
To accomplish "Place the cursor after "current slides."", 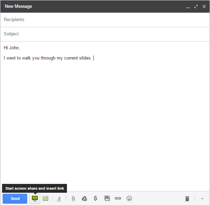I will 93,58.
